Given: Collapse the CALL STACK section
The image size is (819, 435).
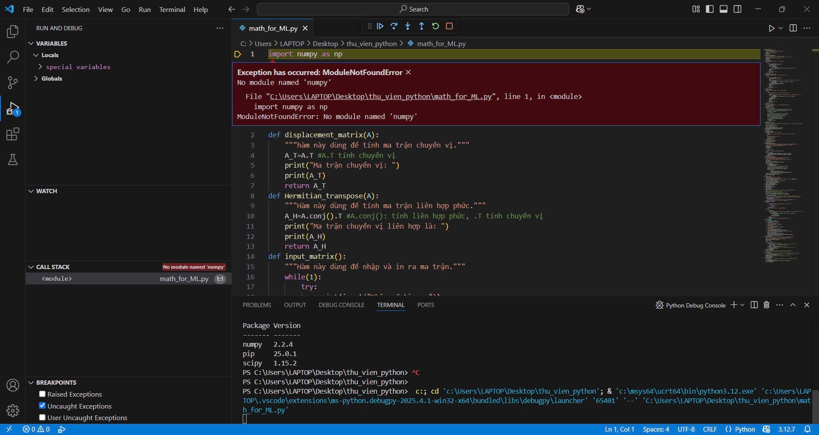Looking at the screenshot, I should pos(31,267).
